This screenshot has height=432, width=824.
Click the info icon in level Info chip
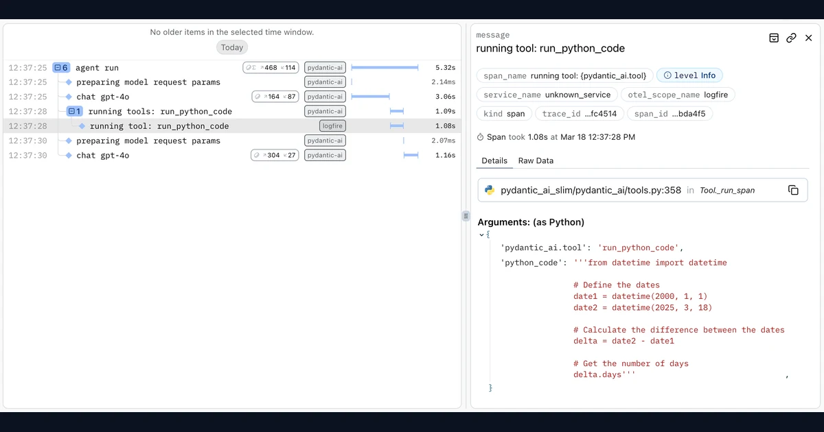point(667,75)
